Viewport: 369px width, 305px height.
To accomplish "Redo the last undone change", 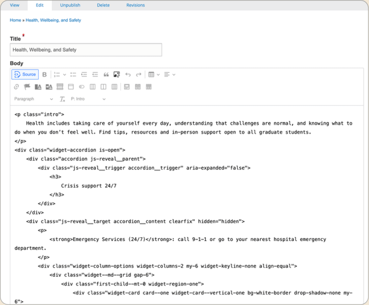I will point(139,74).
